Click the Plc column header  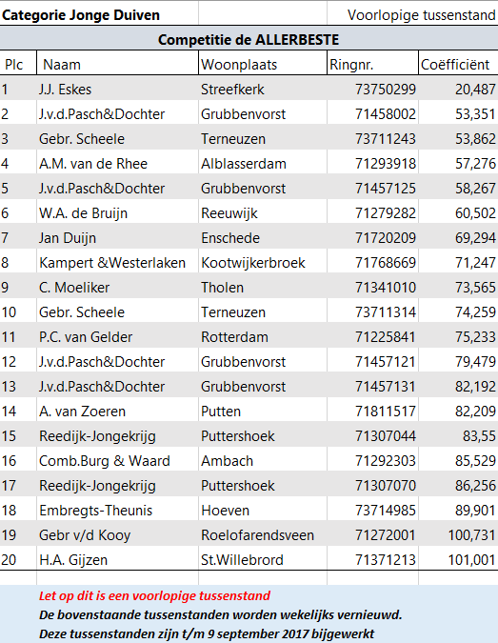tap(18, 65)
